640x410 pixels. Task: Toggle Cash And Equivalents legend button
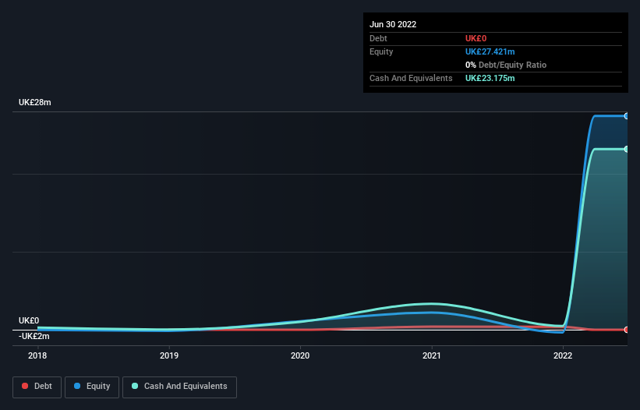point(179,387)
